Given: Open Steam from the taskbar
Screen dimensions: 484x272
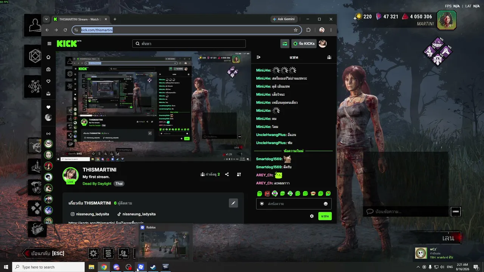Looking at the screenshot, I should point(153,267).
